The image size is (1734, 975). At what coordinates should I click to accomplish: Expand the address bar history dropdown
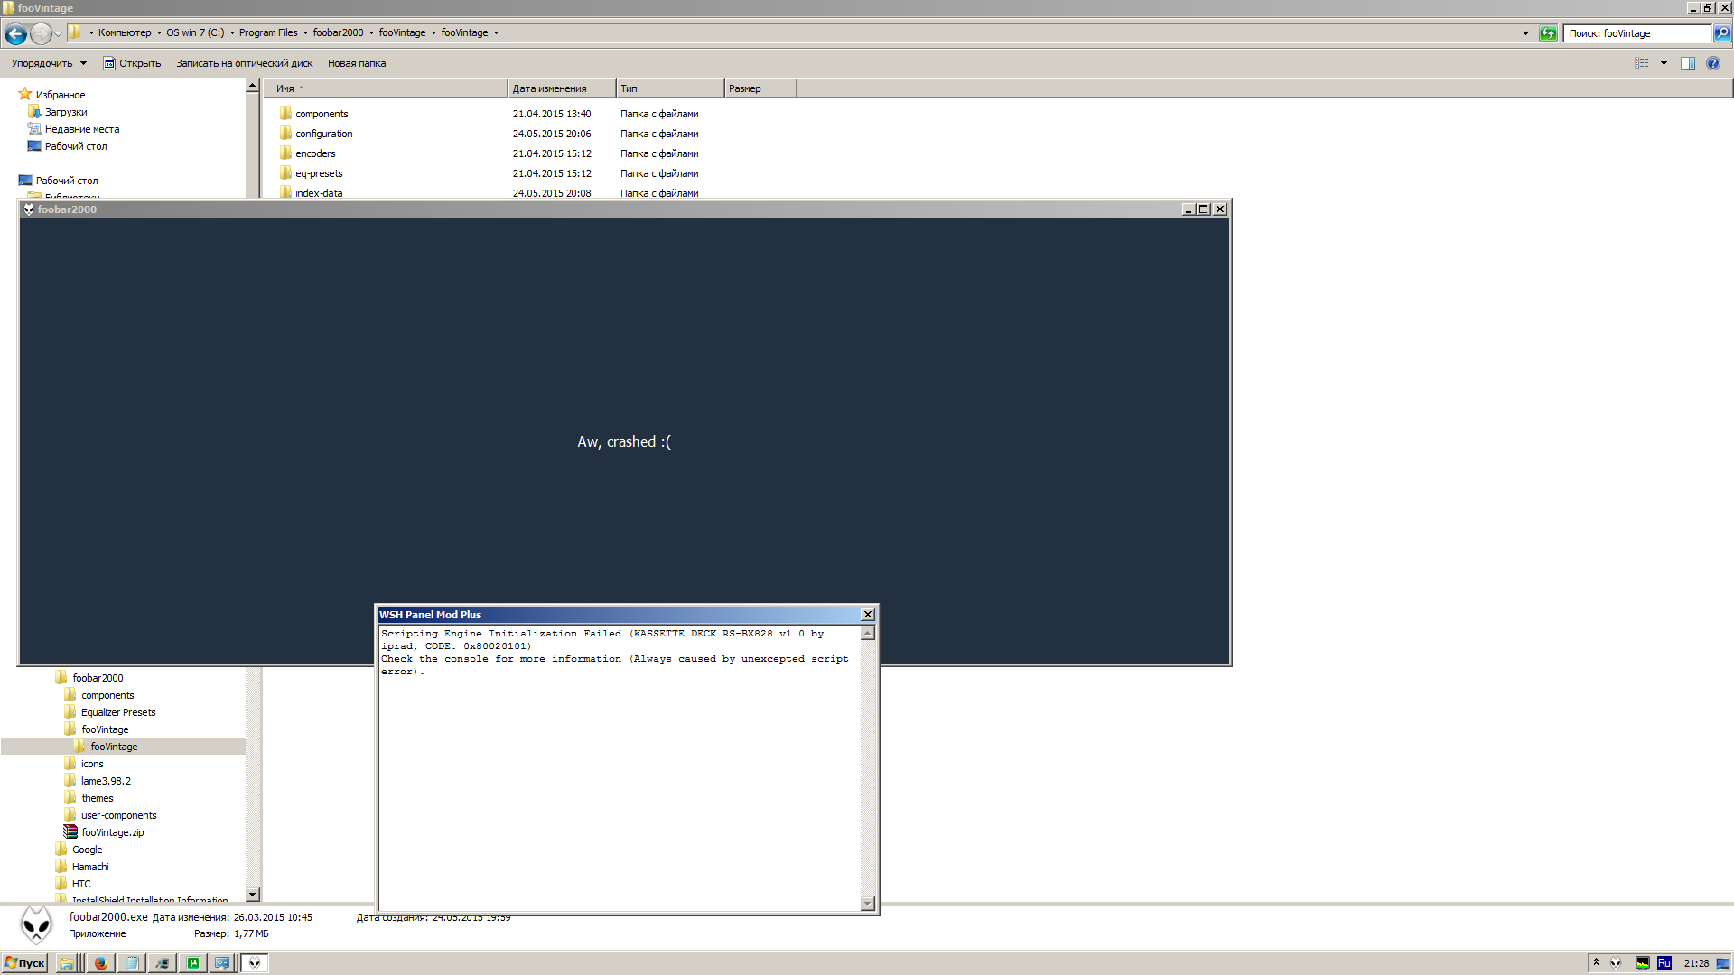[1525, 33]
